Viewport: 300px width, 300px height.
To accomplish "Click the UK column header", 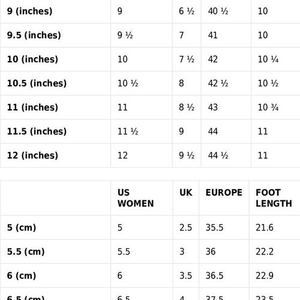I will pyautogui.click(x=186, y=193).
